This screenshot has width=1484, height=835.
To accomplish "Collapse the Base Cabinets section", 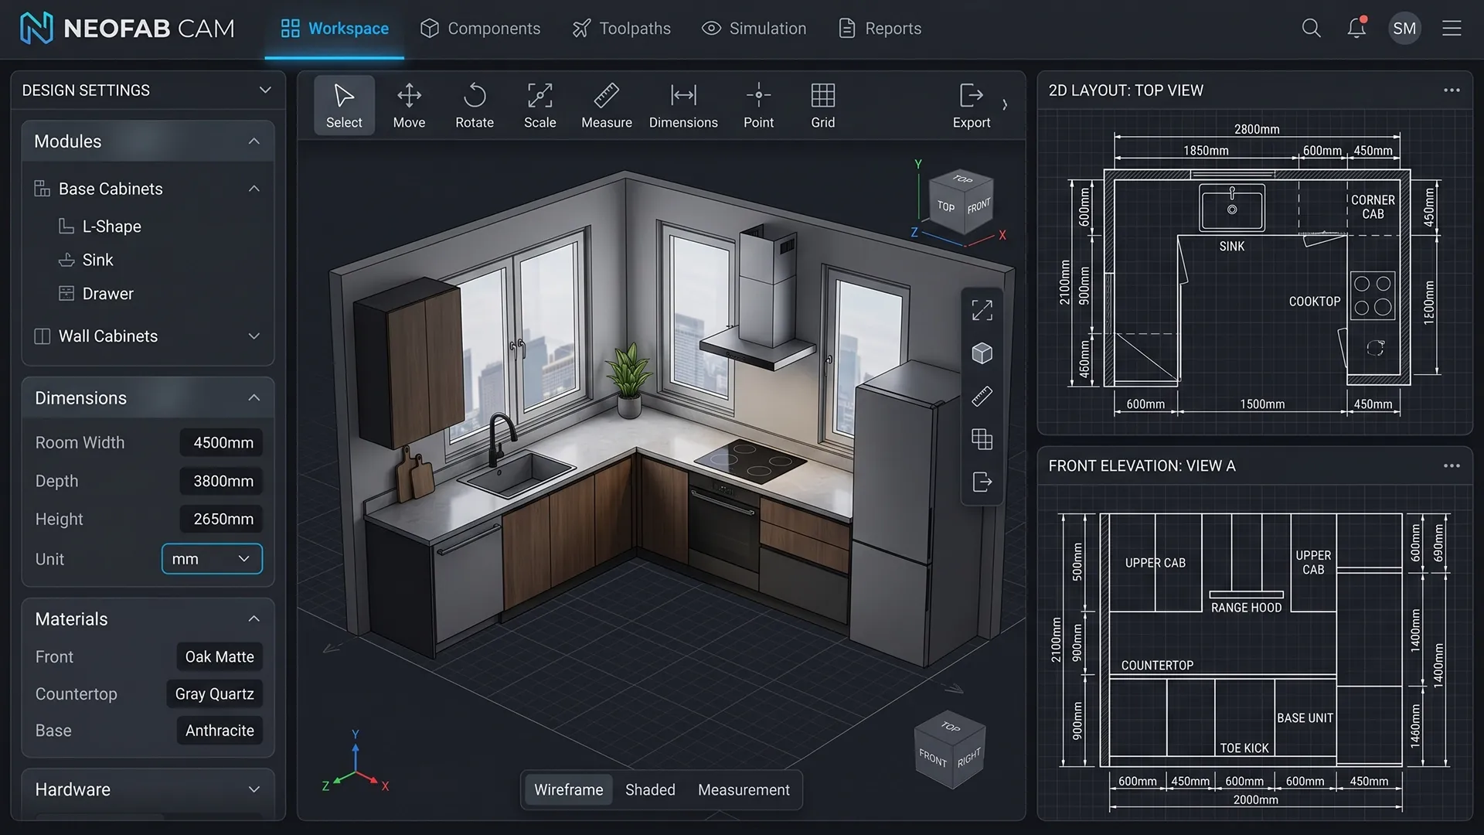I will coord(254,188).
